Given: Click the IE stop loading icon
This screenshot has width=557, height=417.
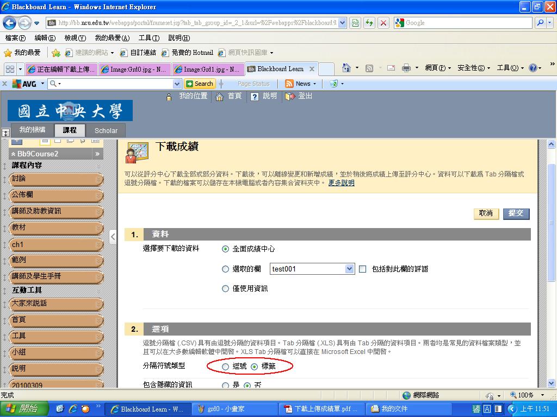Looking at the screenshot, I should point(383,23).
